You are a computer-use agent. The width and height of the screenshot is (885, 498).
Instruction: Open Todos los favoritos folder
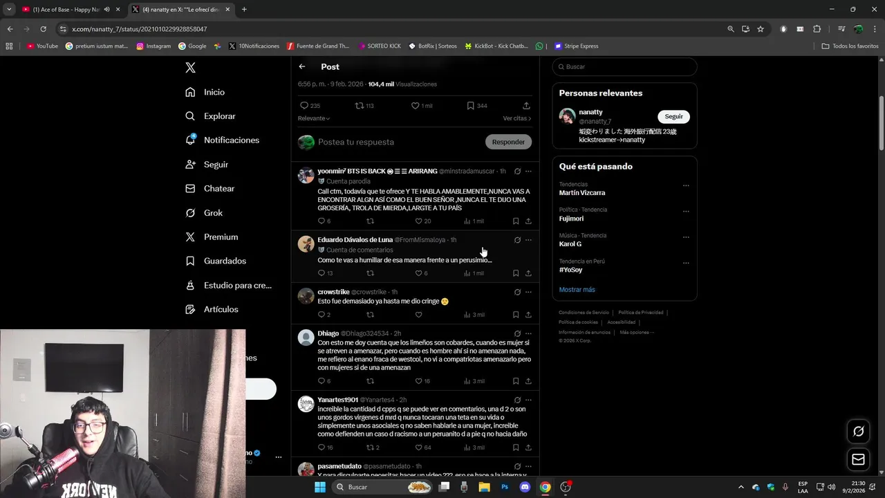pyautogui.click(x=850, y=46)
